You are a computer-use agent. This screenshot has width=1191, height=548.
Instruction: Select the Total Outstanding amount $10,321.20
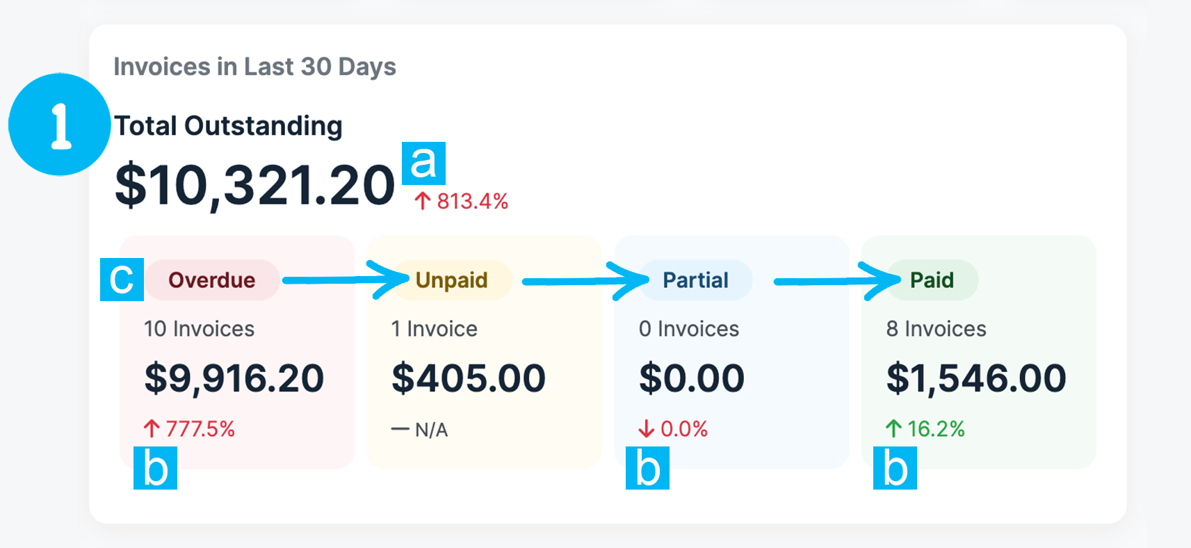click(x=255, y=183)
